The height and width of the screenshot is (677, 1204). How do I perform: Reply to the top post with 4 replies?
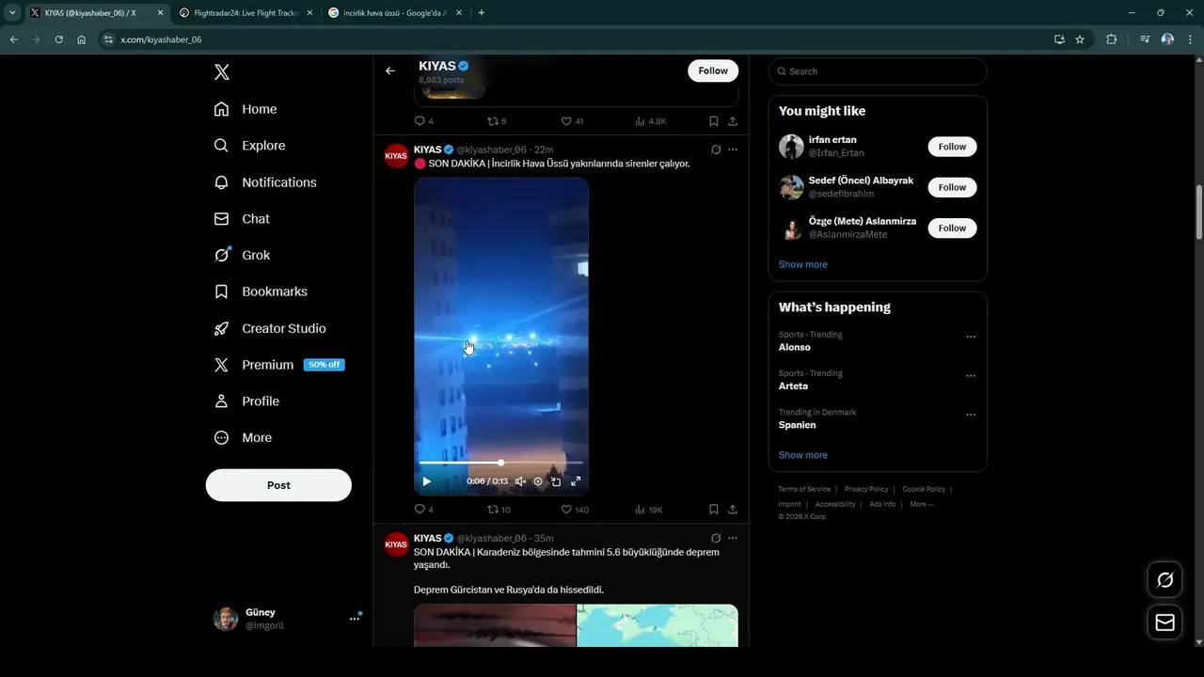(x=423, y=121)
